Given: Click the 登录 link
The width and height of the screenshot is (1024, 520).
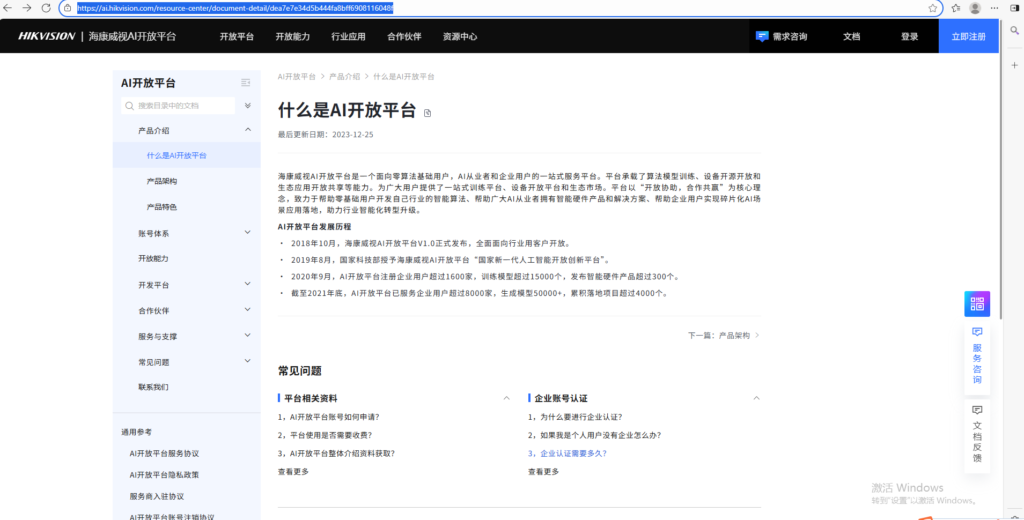Looking at the screenshot, I should [x=909, y=36].
